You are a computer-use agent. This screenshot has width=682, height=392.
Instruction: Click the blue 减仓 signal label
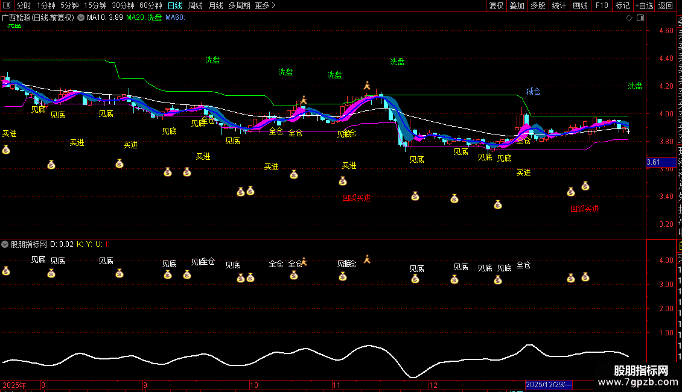coord(533,91)
